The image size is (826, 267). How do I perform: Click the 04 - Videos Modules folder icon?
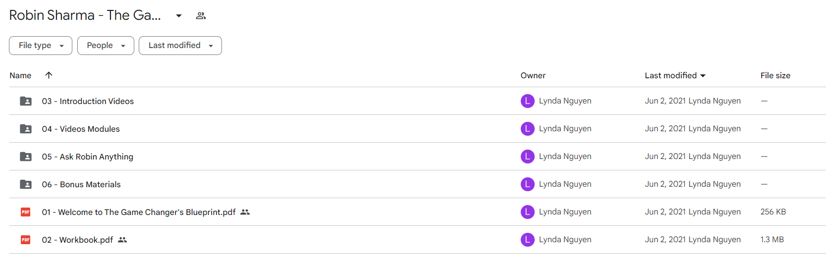(x=26, y=129)
